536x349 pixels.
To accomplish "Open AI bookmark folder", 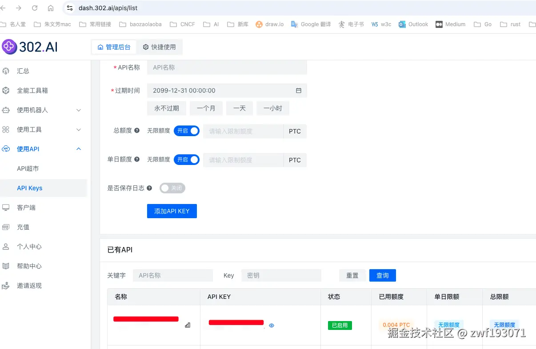I will [211, 24].
